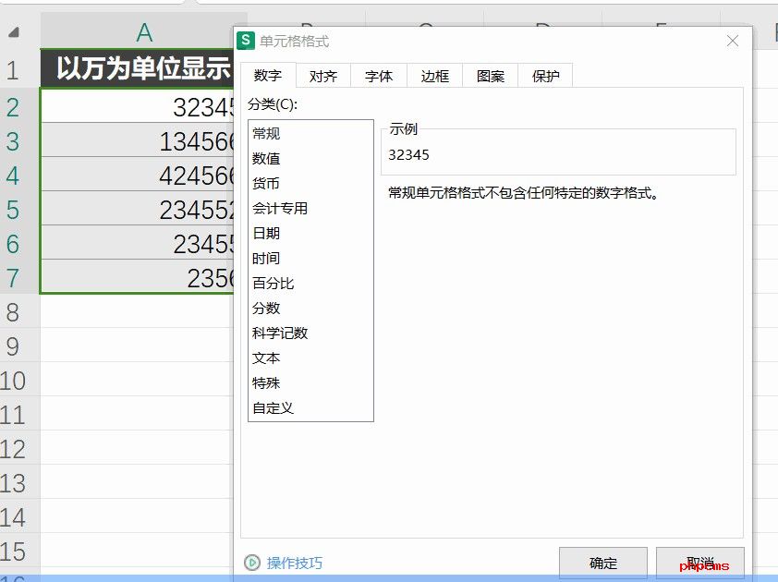Image resolution: width=778 pixels, height=582 pixels.
Task: Select row 10 header
Action: click(x=19, y=381)
